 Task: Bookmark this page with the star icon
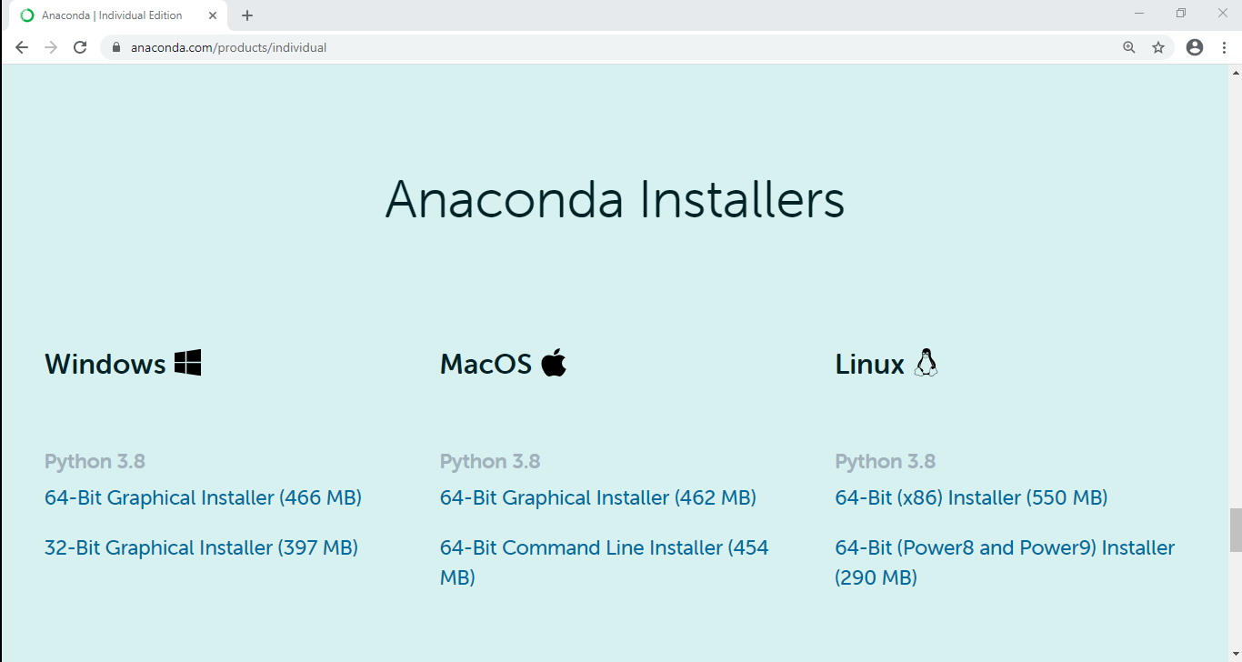[x=1158, y=47]
